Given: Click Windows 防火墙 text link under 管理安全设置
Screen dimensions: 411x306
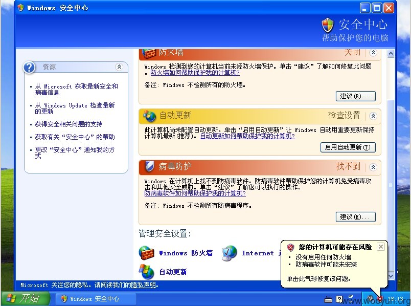Looking at the screenshot, I should point(186,253).
